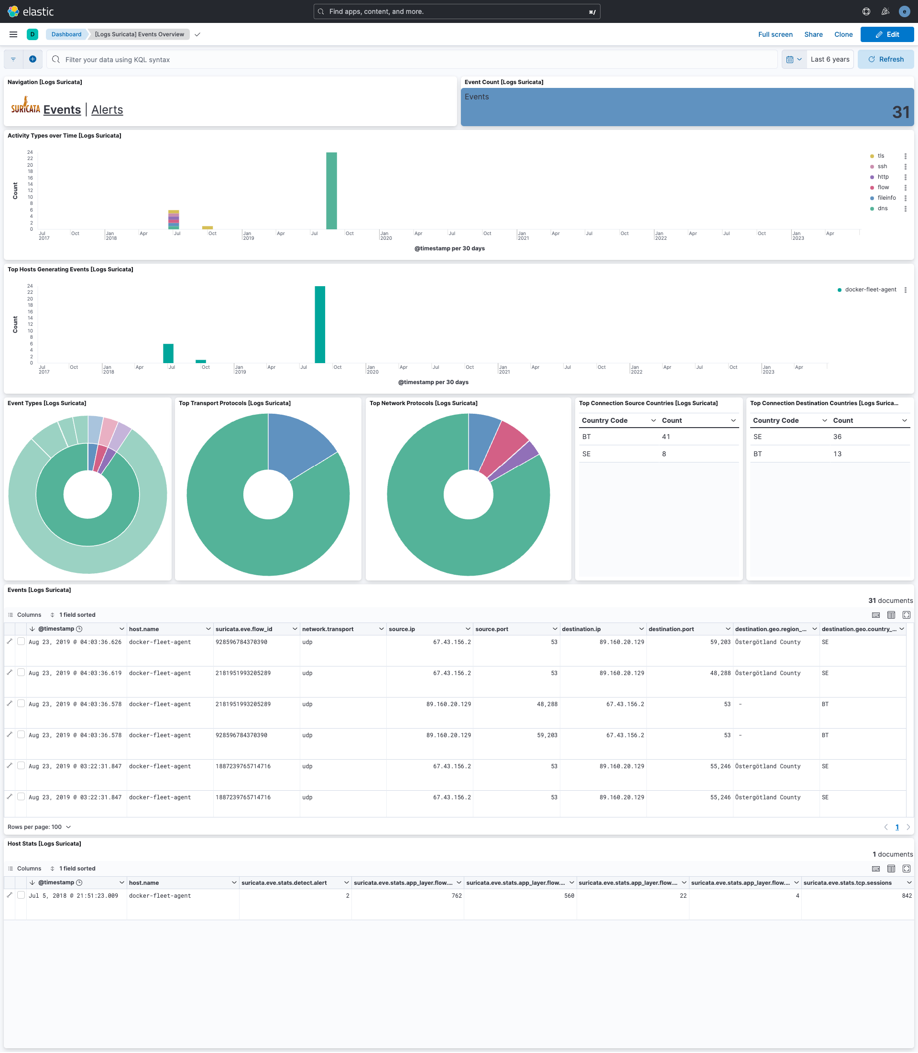Tick checkbox of the 03:22:31.847 last row
Viewport: 918px width, 1053px height.
(21, 796)
